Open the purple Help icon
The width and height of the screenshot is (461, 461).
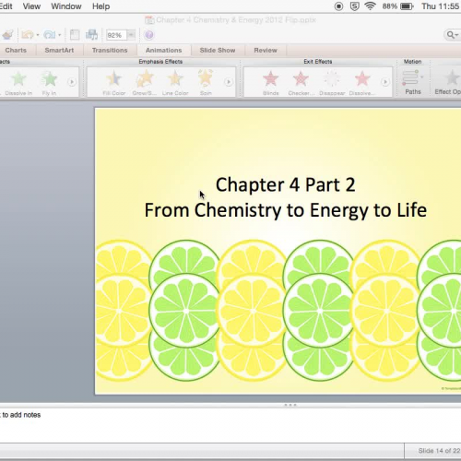tap(149, 35)
